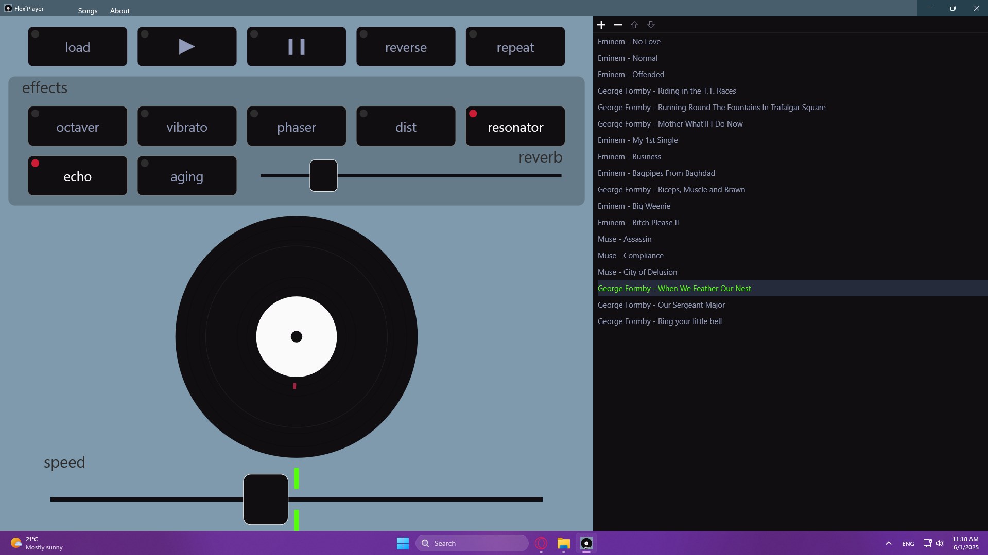
Task: Click the load button
Action: pos(77,46)
